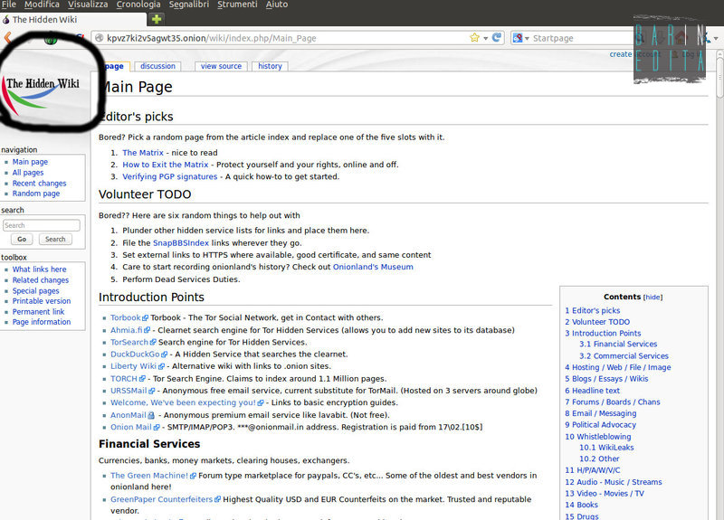Viewport: 724px width, 520px height.
Task: Open Random page in navigation
Action: [x=36, y=194]
